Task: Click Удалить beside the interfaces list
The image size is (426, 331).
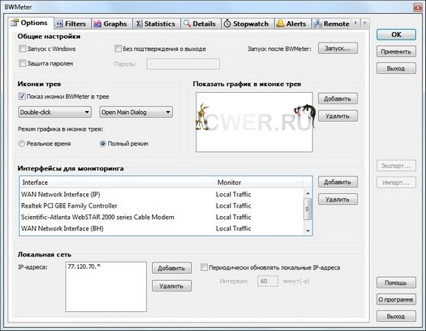Action: (338, 199)
